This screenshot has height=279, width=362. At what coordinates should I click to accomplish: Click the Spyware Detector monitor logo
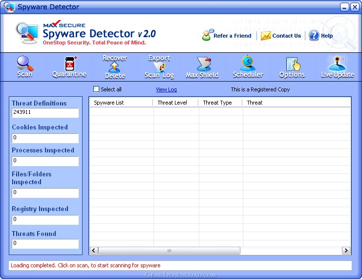[x=27, y=33]
